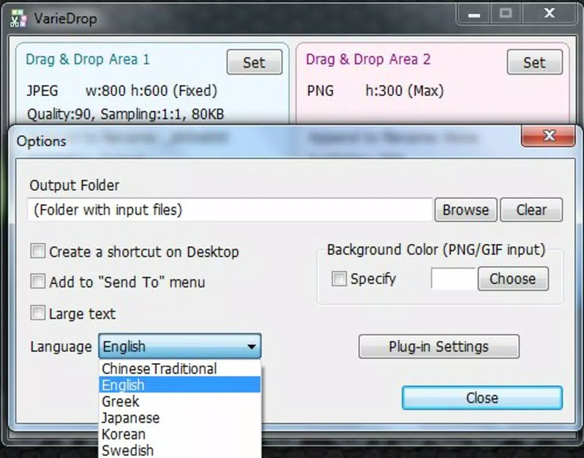
Task: Click Set button for Drag & Drop Area 2
Action: (534, 62)
